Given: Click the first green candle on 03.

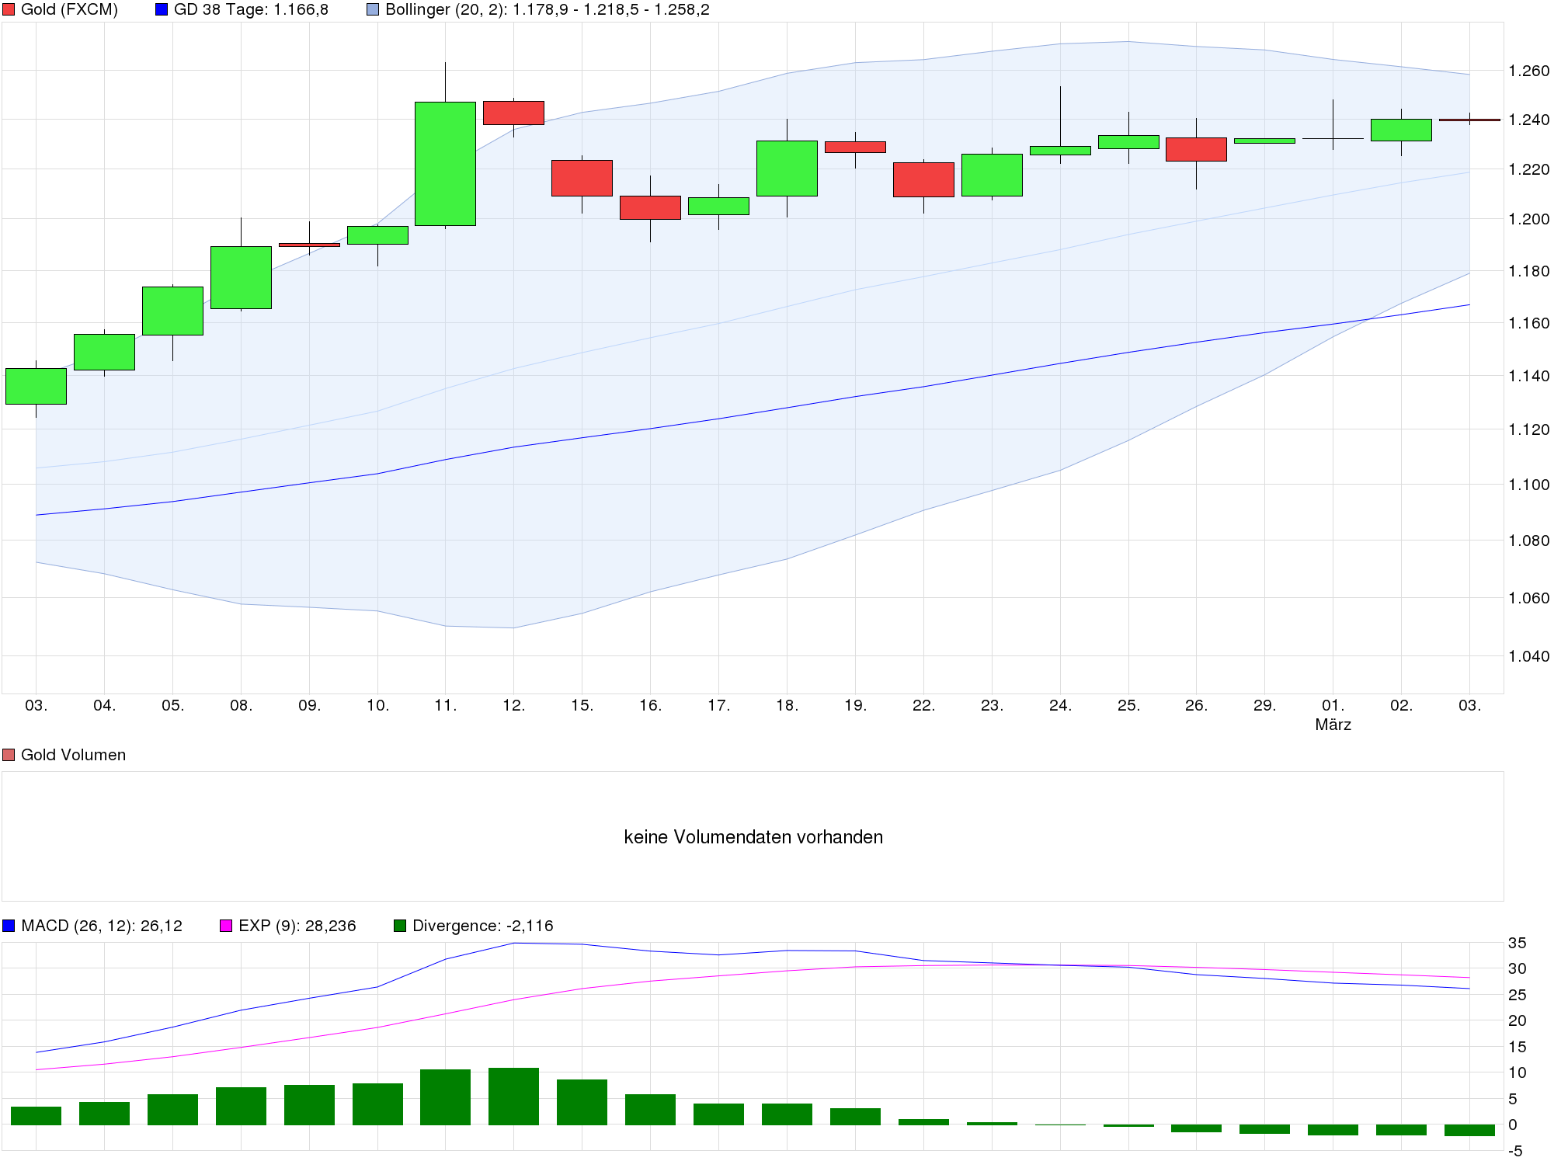Looking at the screenshot, I should 36,386.
